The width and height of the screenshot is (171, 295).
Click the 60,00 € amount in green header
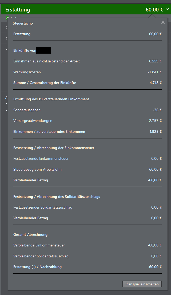tap(154, 10)
